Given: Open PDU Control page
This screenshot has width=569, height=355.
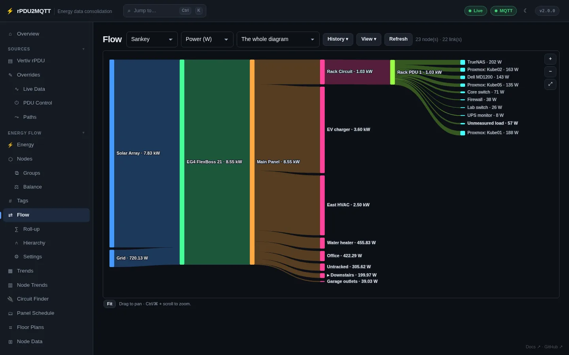Looking at the screenshot, I should [47, 103].
